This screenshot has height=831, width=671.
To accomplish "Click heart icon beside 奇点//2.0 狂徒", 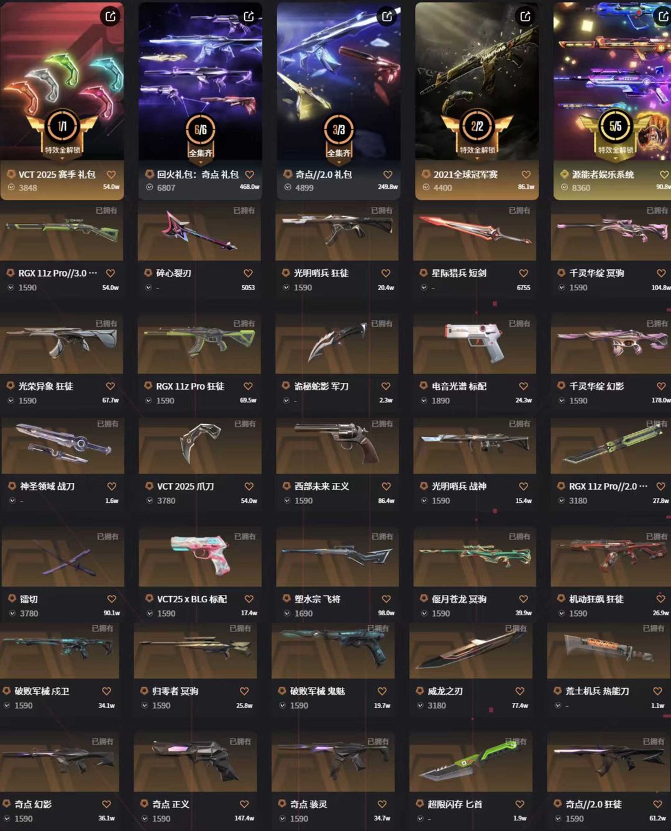I will tap(657, 804).
